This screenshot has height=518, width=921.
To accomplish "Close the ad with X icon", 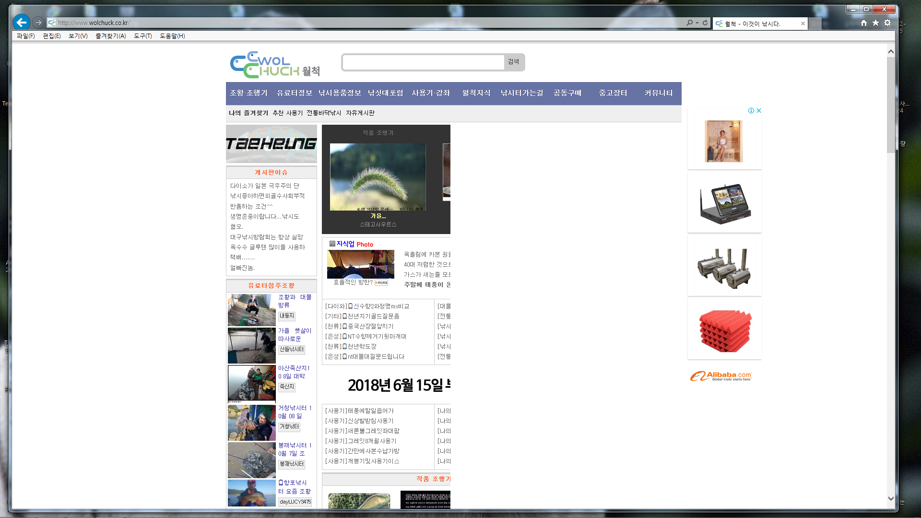I will click(759, 111).
